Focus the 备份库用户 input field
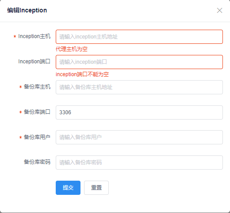The width and height of the screenshot is (230, 213). (139, 137)
